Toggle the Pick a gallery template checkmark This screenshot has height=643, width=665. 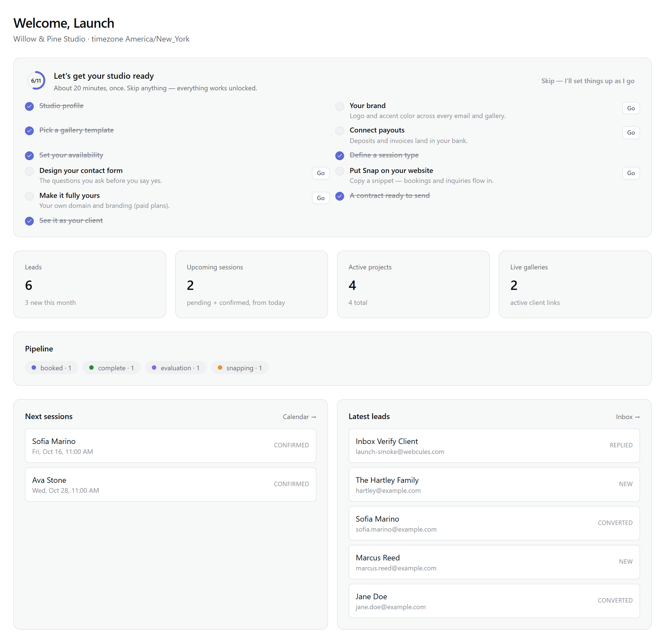(x=30, y=131)
